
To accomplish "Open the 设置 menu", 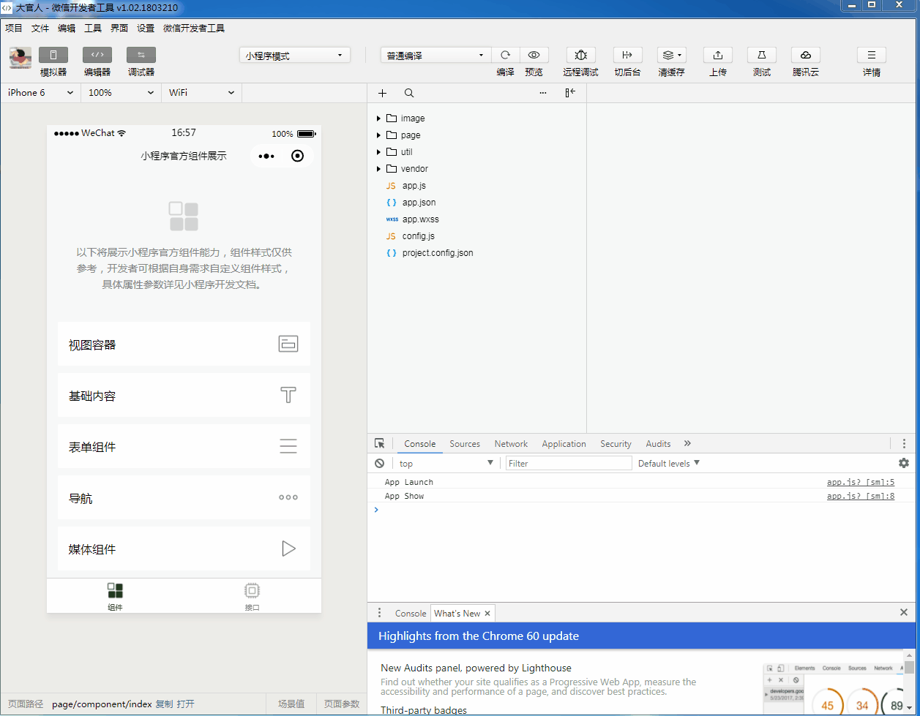I will [x=146, y=29].
